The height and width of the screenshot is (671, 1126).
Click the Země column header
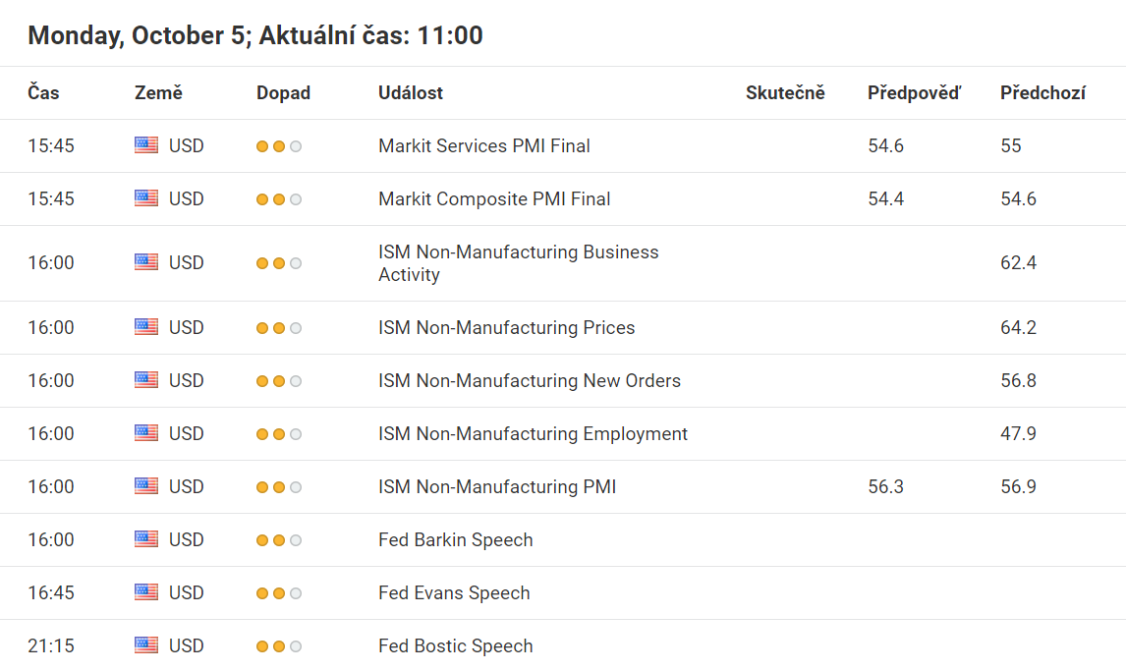pos(159,93)
